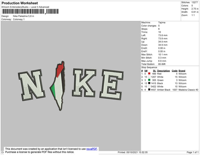200x155 pixels.
Task: Click the Height value 2.75 in
Action: pyautogui.click(x=195, y=9)
